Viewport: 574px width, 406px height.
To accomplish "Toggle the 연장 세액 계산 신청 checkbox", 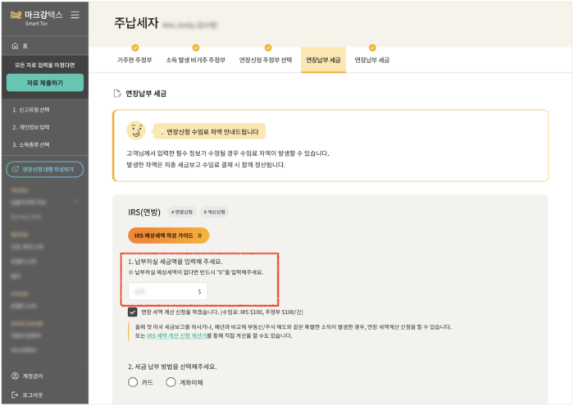I will pyautogui.click(x=133, y=312).
